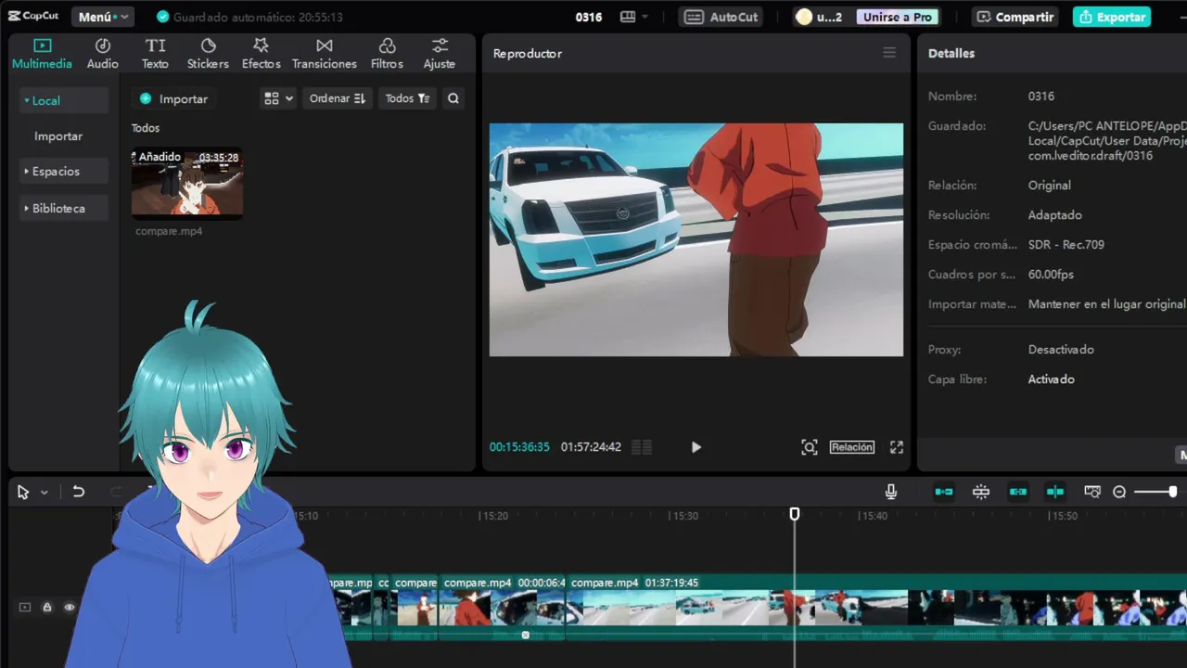Image resolution: width=1187 pixels, height=668 pixels.
Task: Click the preview focus zoom icon
Action: point(810,447)
